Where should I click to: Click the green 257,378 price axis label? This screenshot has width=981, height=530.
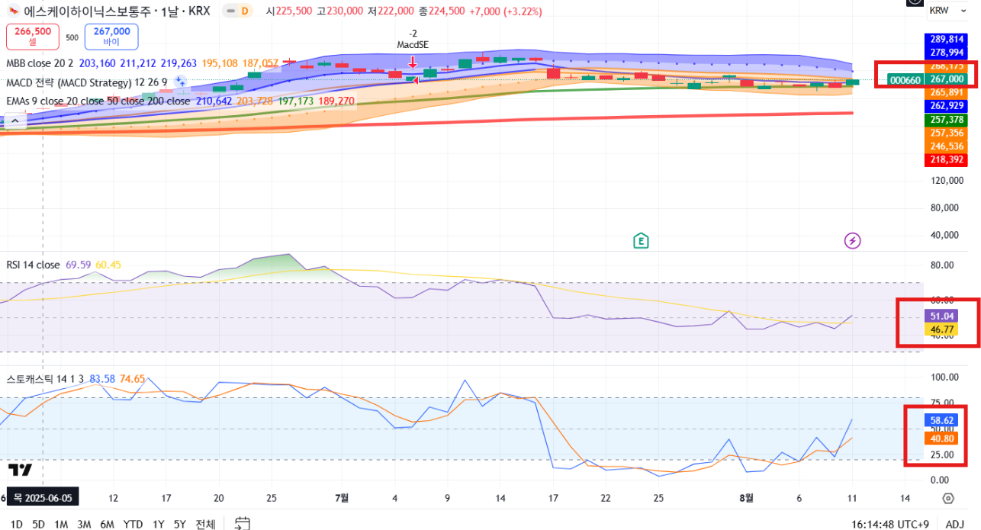click(x=946, y=120)
